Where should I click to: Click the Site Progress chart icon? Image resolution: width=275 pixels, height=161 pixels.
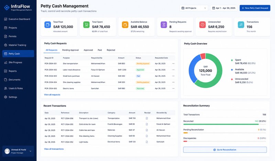5,62
